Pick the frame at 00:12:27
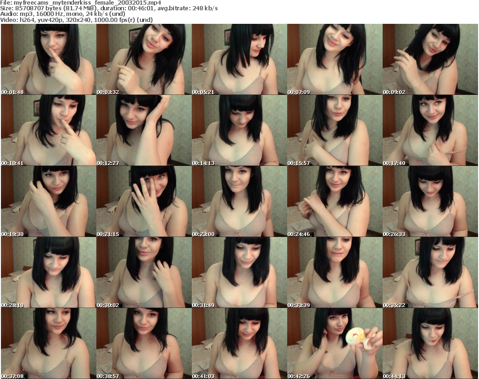Viewport: 479px width, 379px height. coord(144,130)
